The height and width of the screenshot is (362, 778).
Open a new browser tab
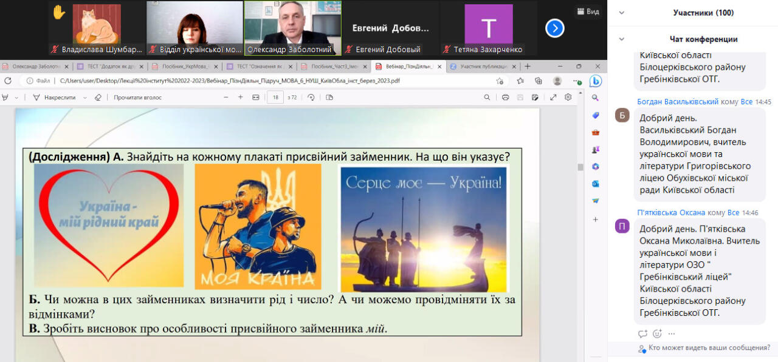[528, 66]
